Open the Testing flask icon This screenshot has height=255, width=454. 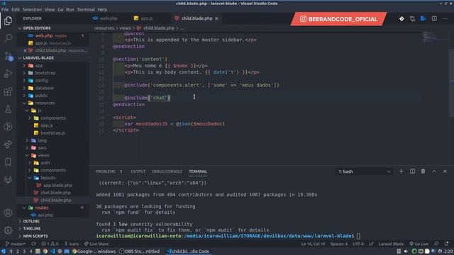[x=8, y=109]
